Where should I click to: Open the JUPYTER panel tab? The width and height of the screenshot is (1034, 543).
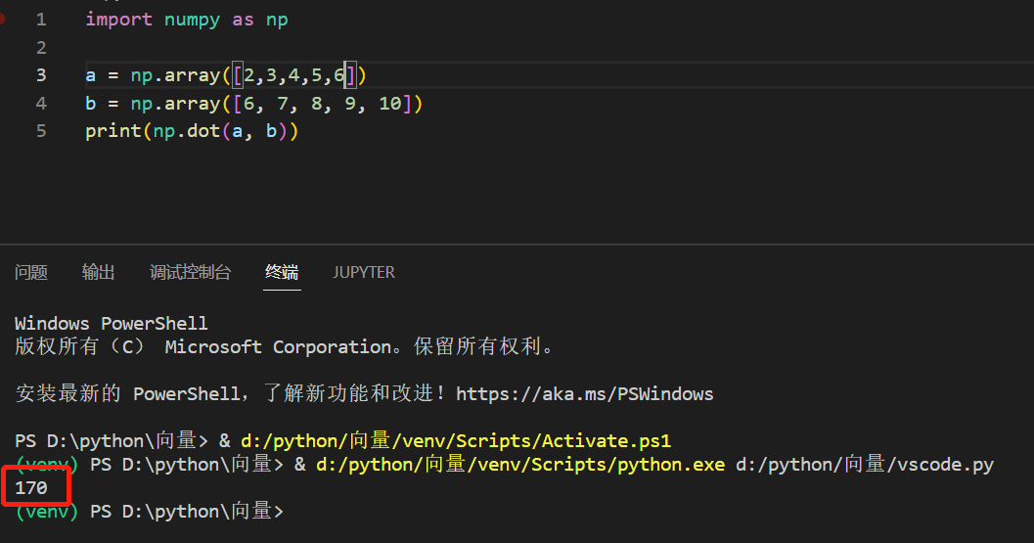click(x=363, y=272)
